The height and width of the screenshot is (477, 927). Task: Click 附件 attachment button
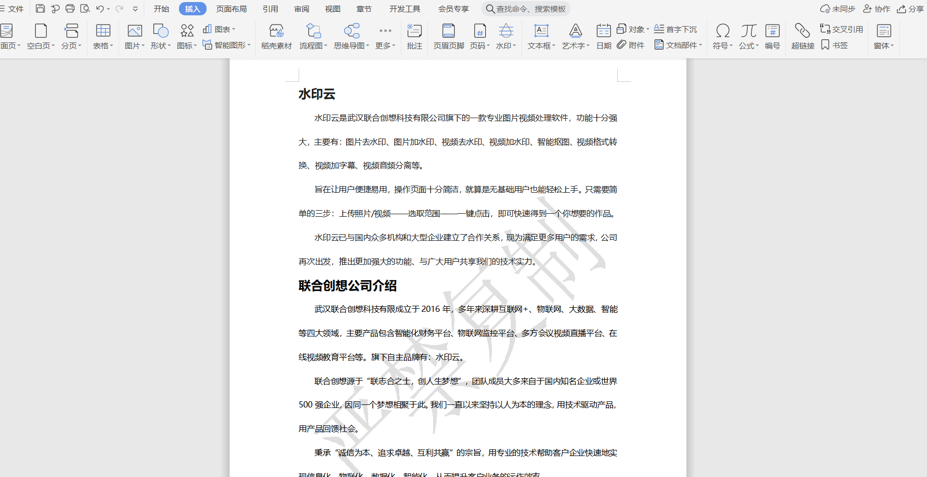pyautogui.click(x=630, y=45)
